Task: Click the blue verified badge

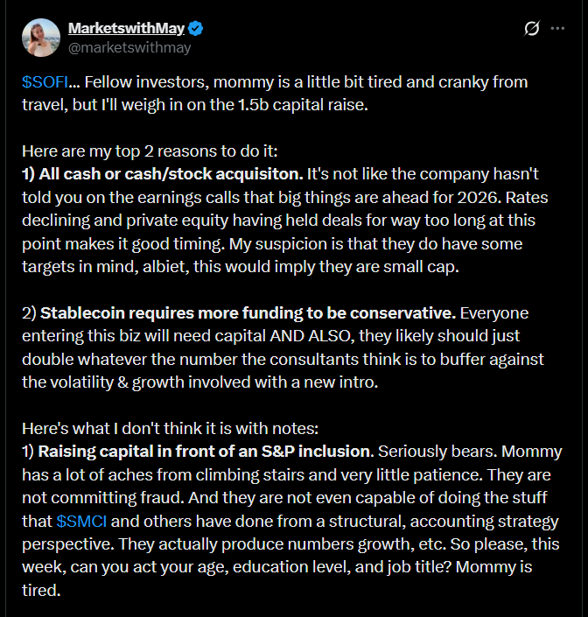Action: pos(196,28)
